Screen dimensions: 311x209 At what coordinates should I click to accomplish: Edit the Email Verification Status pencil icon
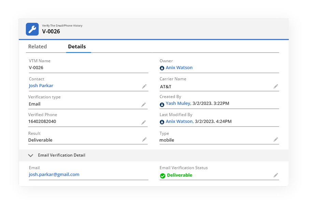point(275,175)
